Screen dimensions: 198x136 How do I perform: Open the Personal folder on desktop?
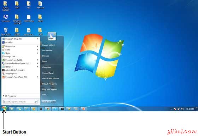pyautogui.click(x=40, y=5)
